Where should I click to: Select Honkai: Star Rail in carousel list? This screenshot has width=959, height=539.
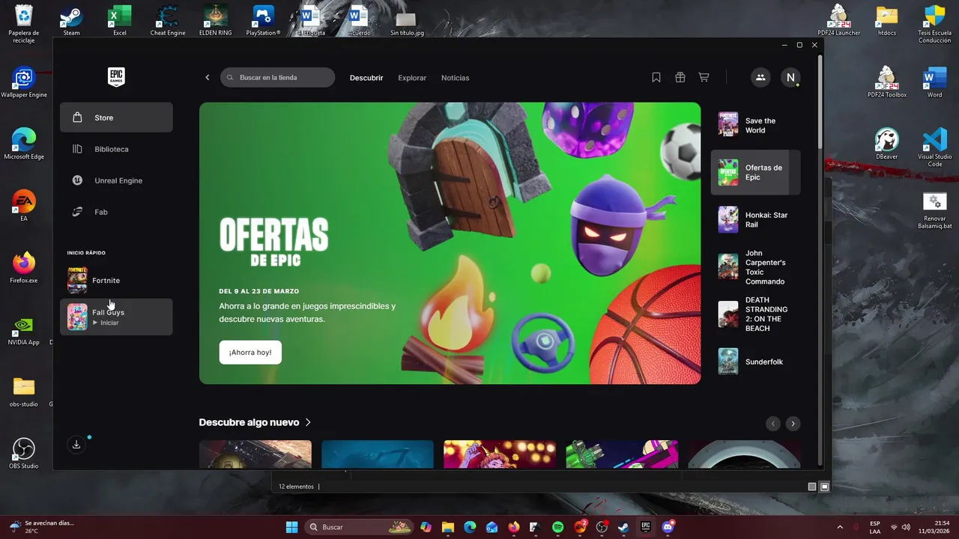pyautogui.click(x=755, y=219)
